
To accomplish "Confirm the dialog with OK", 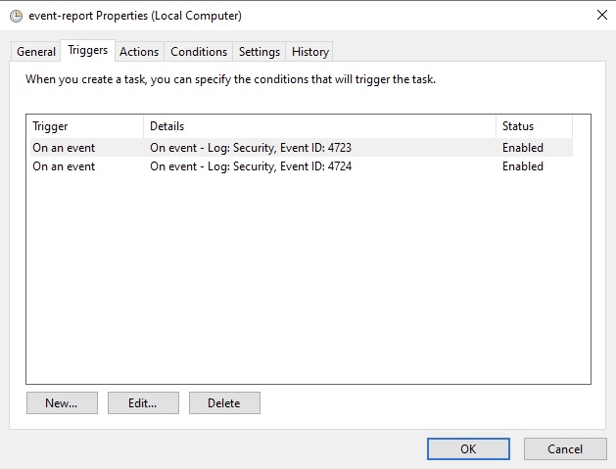I will coord(468,448).
